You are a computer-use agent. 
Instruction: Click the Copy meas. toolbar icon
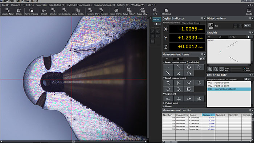[78, 12]
